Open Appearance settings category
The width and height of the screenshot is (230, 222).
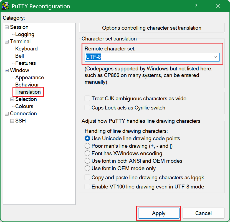point(30,78)
